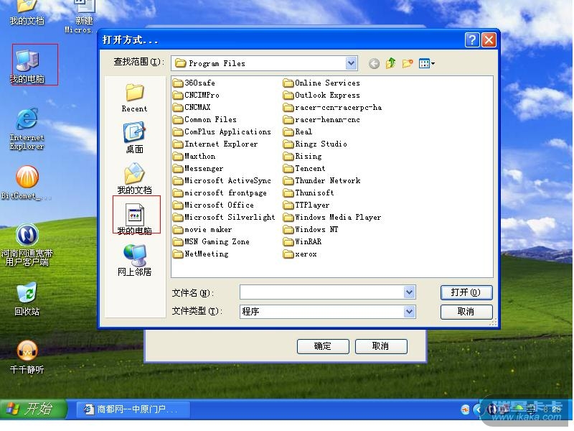Select the 千千静听 desktop icon

[27, 357]
